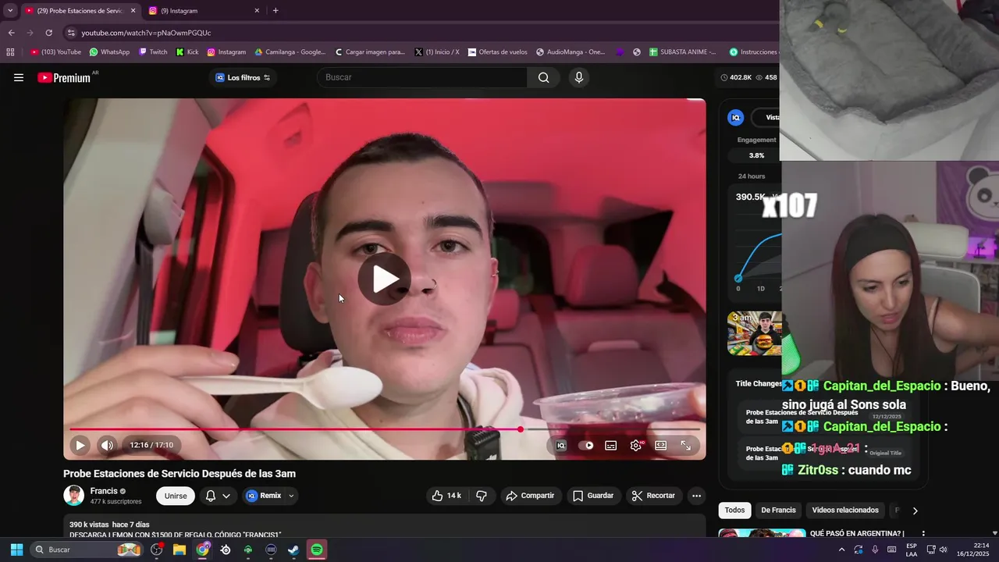Like the video with 14 k thumbs up
Viewport: 999px width, 562px height.
pos(446,496)
